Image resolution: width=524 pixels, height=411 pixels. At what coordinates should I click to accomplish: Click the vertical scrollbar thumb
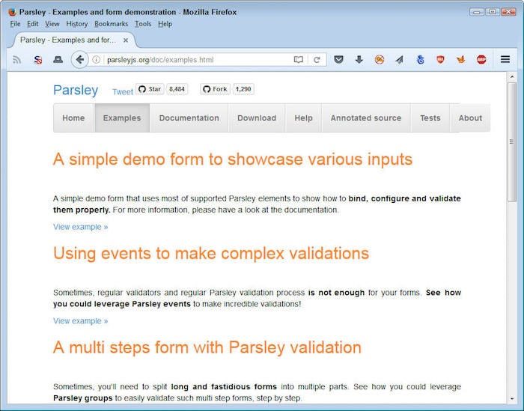tap(511, 141)
